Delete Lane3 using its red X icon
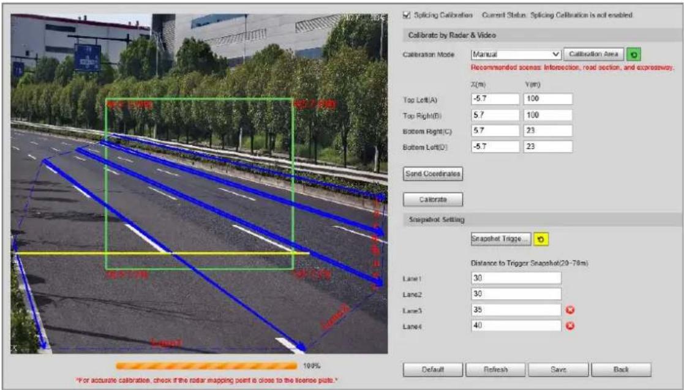 click(x=569, y=310)
